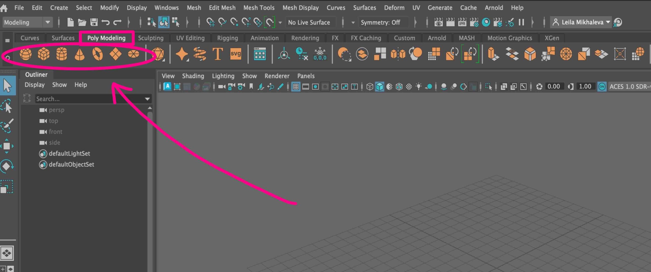Click the Redo arrow icon
The width and height of the screenshot is (651, 272).
(117, 22)
